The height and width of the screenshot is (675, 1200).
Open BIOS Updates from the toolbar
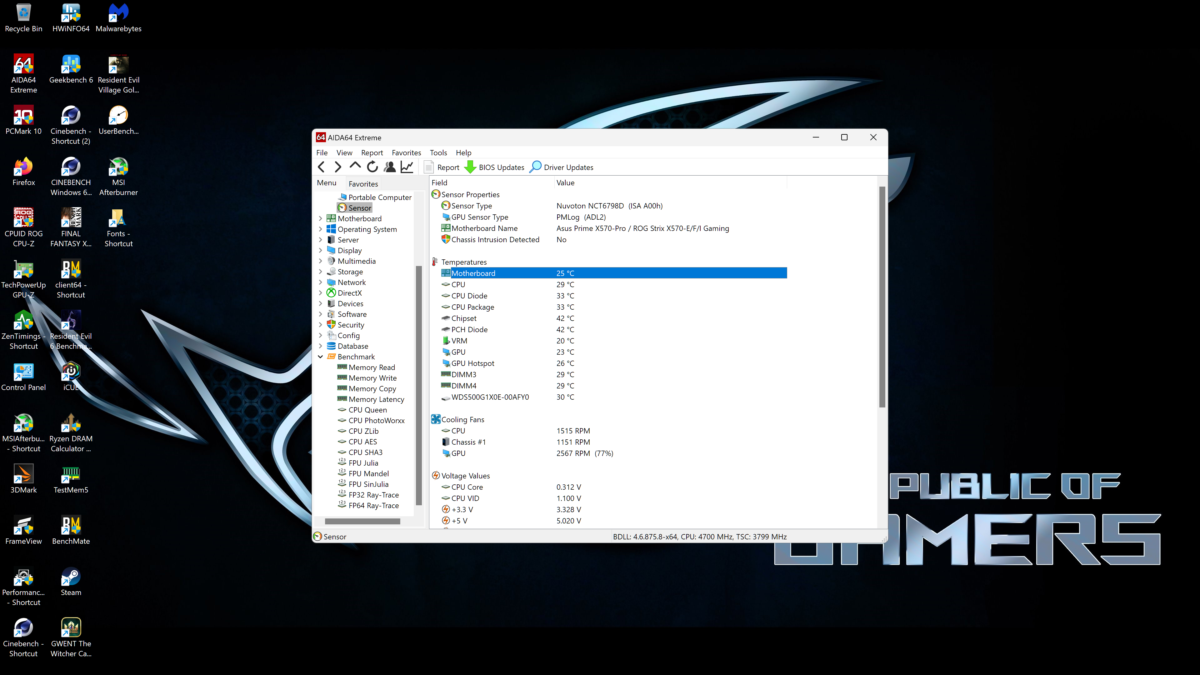pyautogui.click(x=494, y=167)
